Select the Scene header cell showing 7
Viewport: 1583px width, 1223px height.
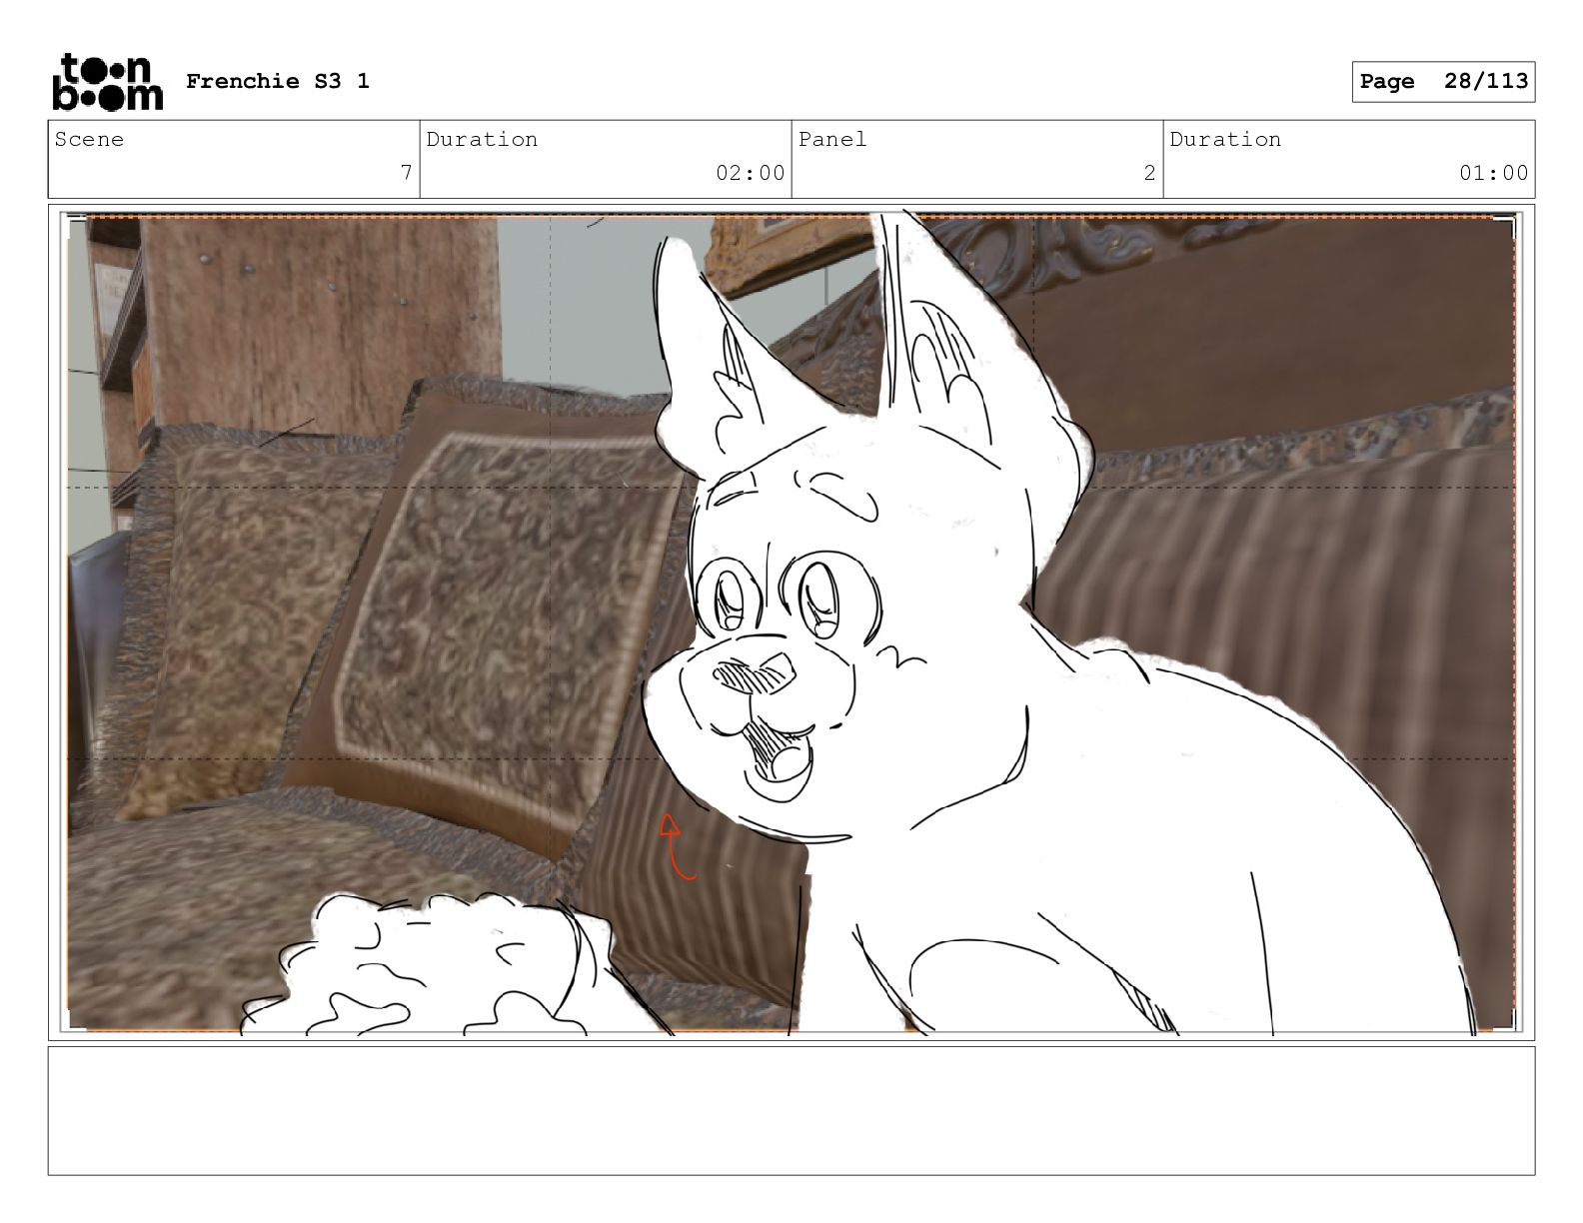click(234, 159)
